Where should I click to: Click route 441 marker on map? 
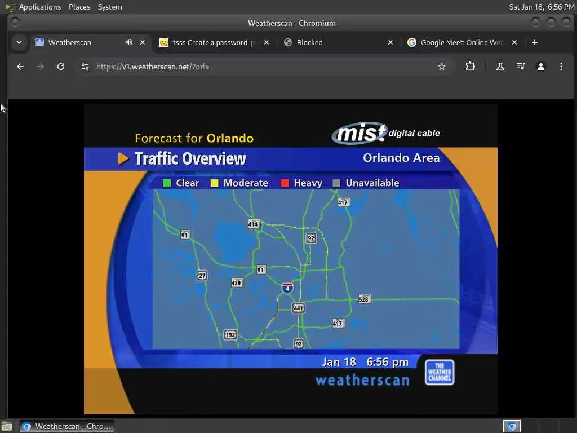click(298, 308)
